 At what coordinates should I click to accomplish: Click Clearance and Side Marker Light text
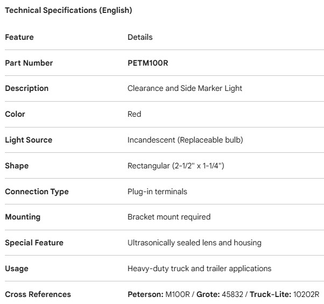tap(185, 88)
